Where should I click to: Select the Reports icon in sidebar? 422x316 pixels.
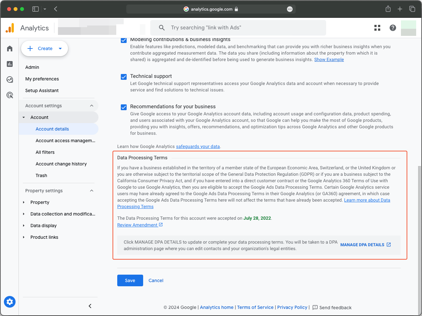[x=9, y=64]
